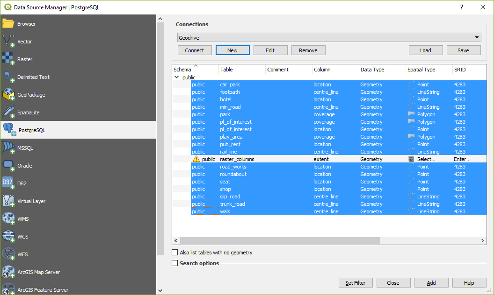494x295 pixels.
Task: Create a New connection
Action: tap(232, 50)
